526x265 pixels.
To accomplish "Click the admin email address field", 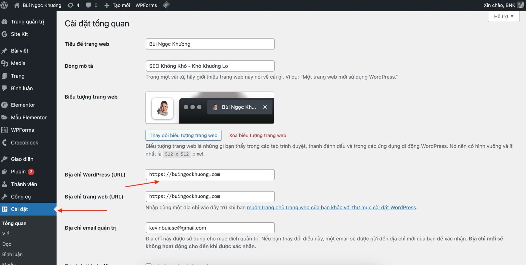I will pos(210,228).
